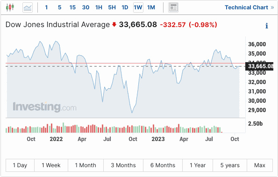This screenshot has height=177, width=278.
Task: Select the 1M interval
Action: pos(151,7)
